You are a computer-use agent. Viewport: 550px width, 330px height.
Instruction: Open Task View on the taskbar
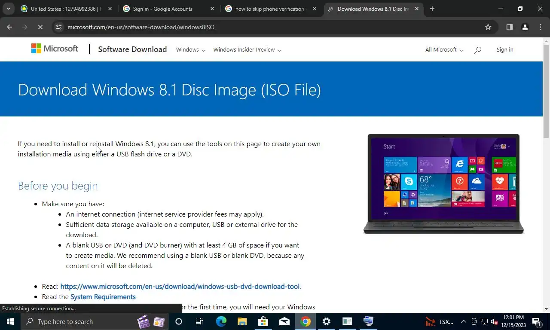[x=199, y=321]
